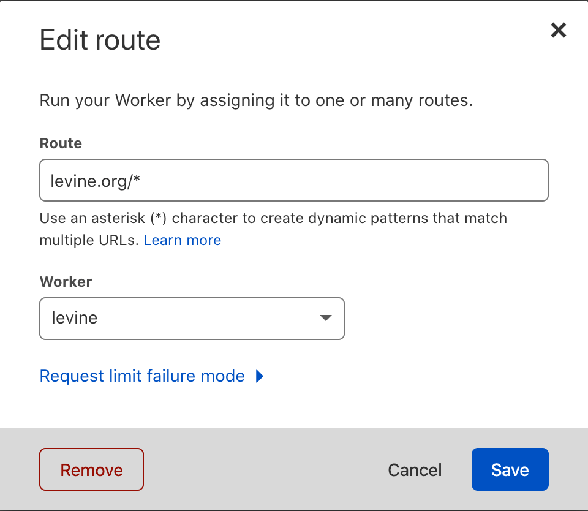Viewport: 588px width, 511px height.
Task: Click the asterisk helper text below Route
Action: pyautogui.click(x=273, y=218)
